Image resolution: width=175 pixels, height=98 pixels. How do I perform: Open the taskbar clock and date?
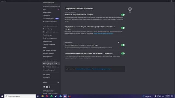167,96
